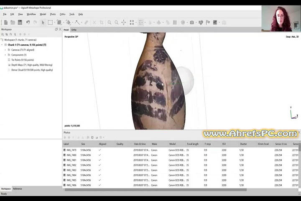Switch to the Ortho view tab

click(74, 30)
